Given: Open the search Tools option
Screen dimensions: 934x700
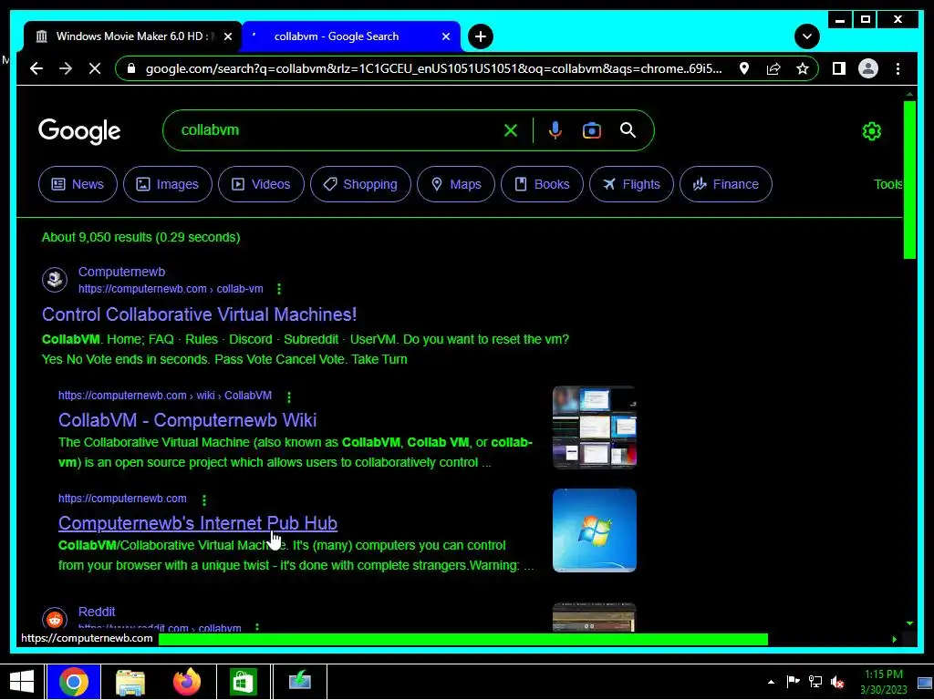Looking at the screenshot, I should [x=887, y=184].
